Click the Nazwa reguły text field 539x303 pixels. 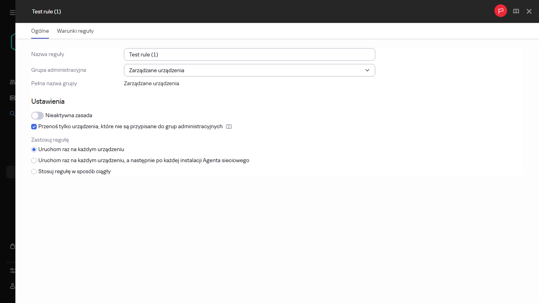tap(249, 54)
